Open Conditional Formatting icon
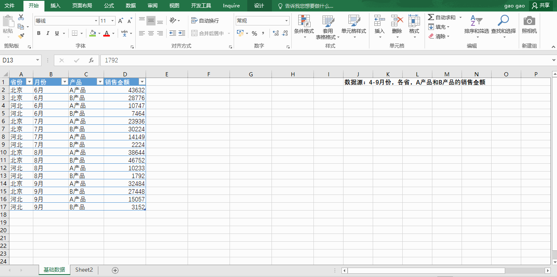The width and height of the screenshot is (557, 277). click(304, 21)
